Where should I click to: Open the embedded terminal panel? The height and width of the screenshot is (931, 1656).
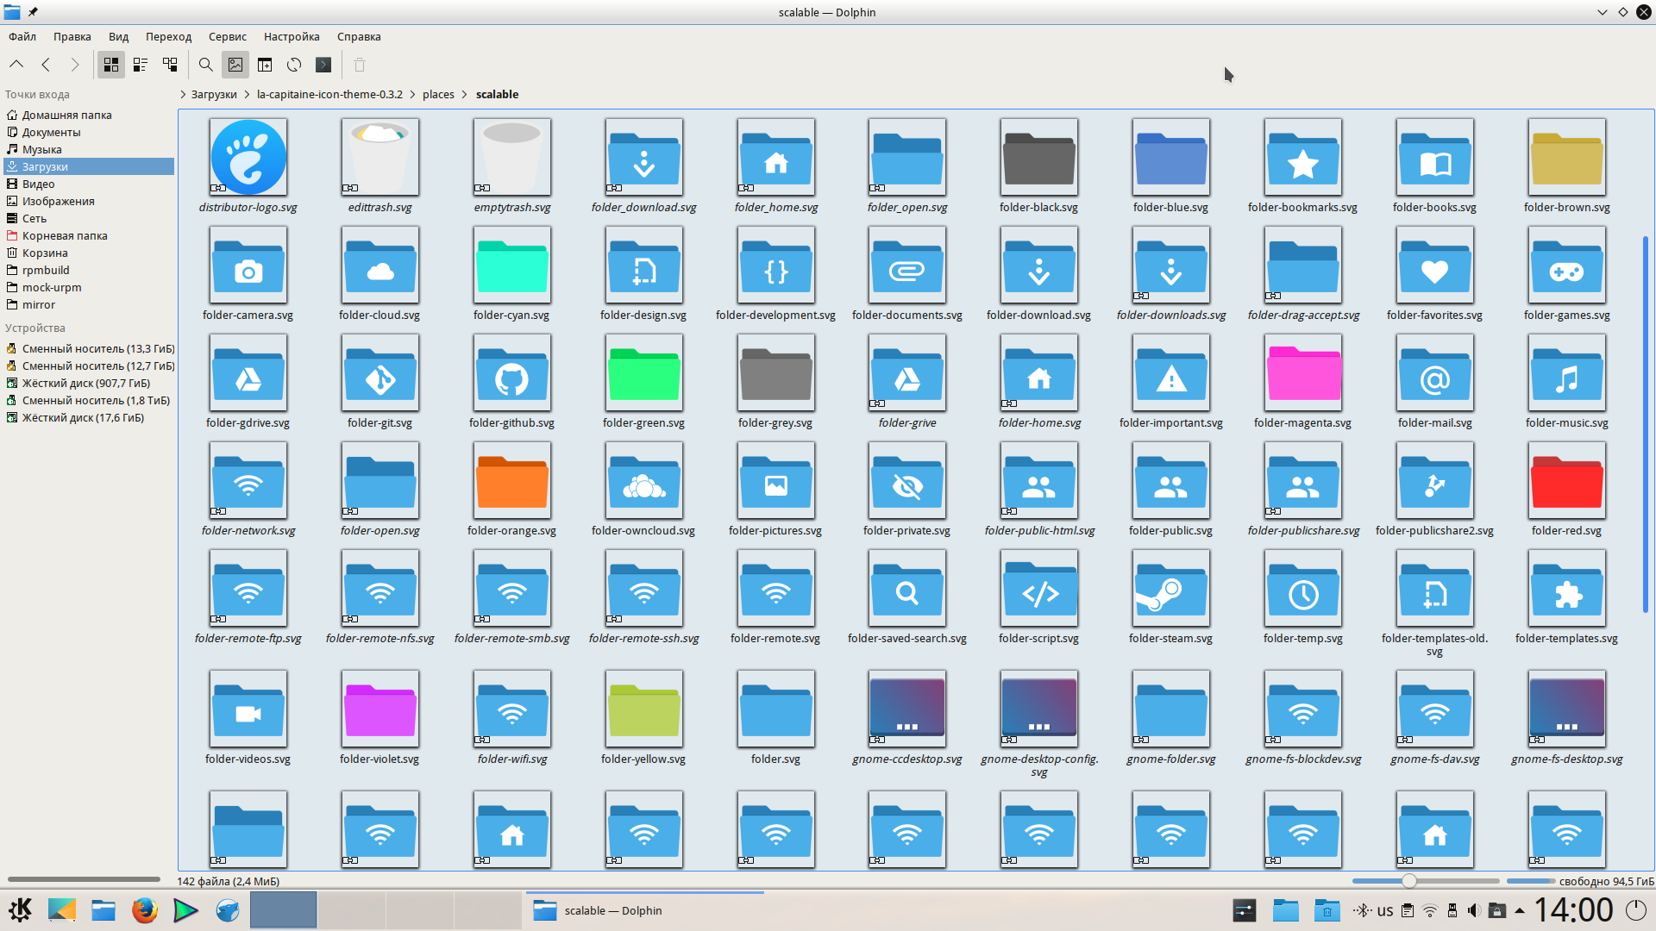coord(323,65)
